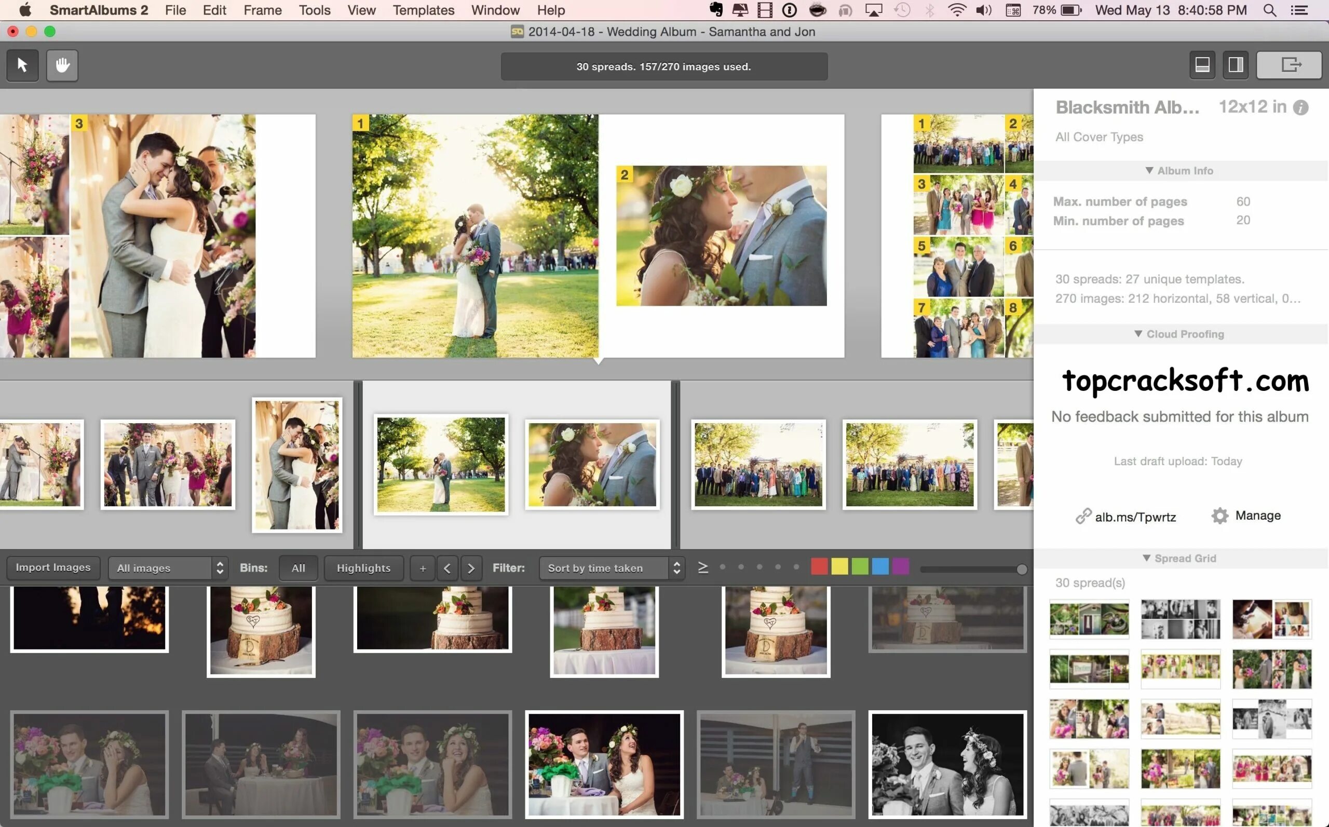Viewport: 1329px width, 827px height.
Task: Click the album info circle icon
Action: coord(1300,108)
